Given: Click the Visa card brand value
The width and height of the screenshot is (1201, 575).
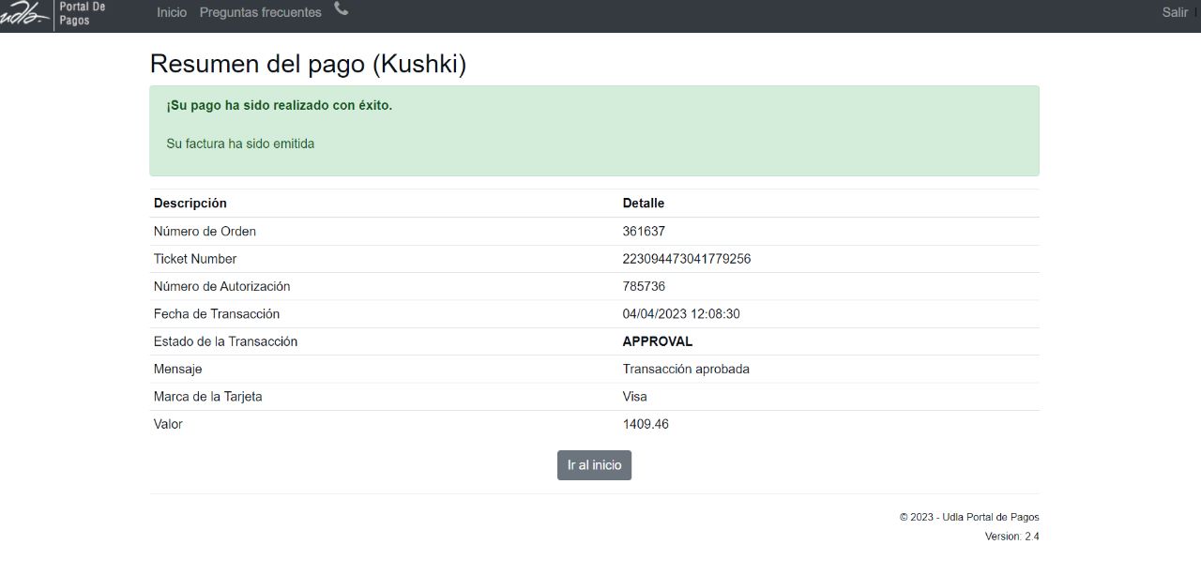Looking at the screenshot, I should 634,396.
